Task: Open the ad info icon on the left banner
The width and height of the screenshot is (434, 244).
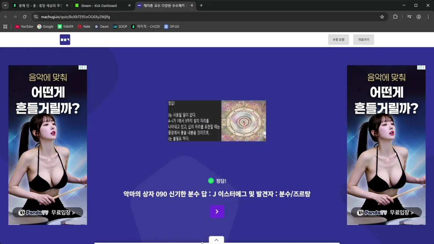Action: (81, 67)
